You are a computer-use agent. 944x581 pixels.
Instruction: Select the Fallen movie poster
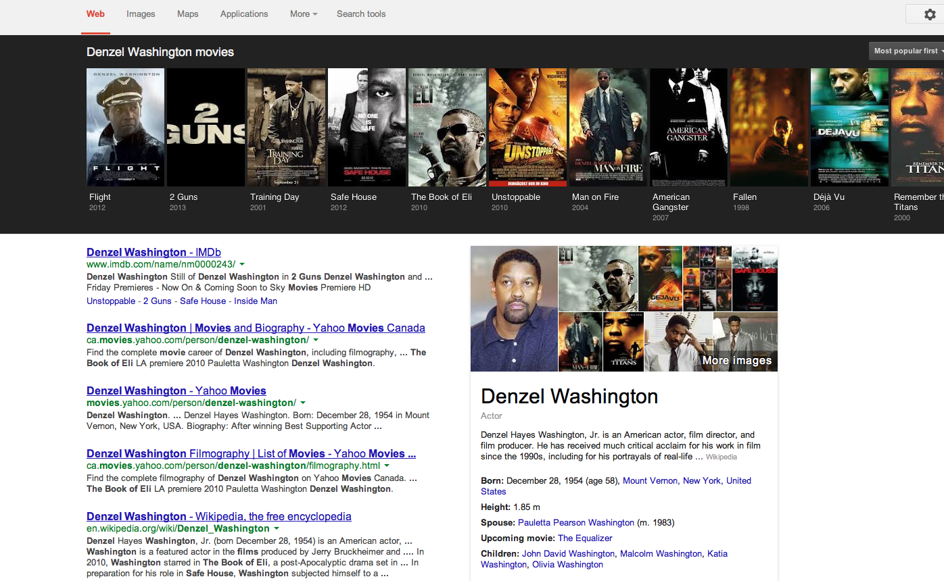tap(769, 127)
